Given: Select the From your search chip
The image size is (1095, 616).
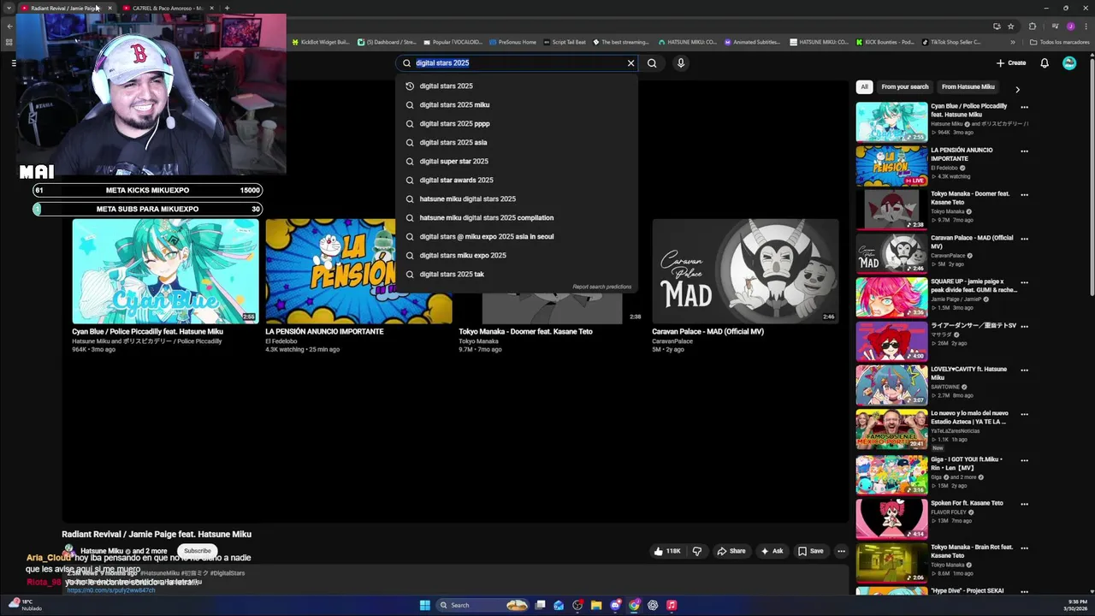Looking at the screenshot, I should click(904, 86).
